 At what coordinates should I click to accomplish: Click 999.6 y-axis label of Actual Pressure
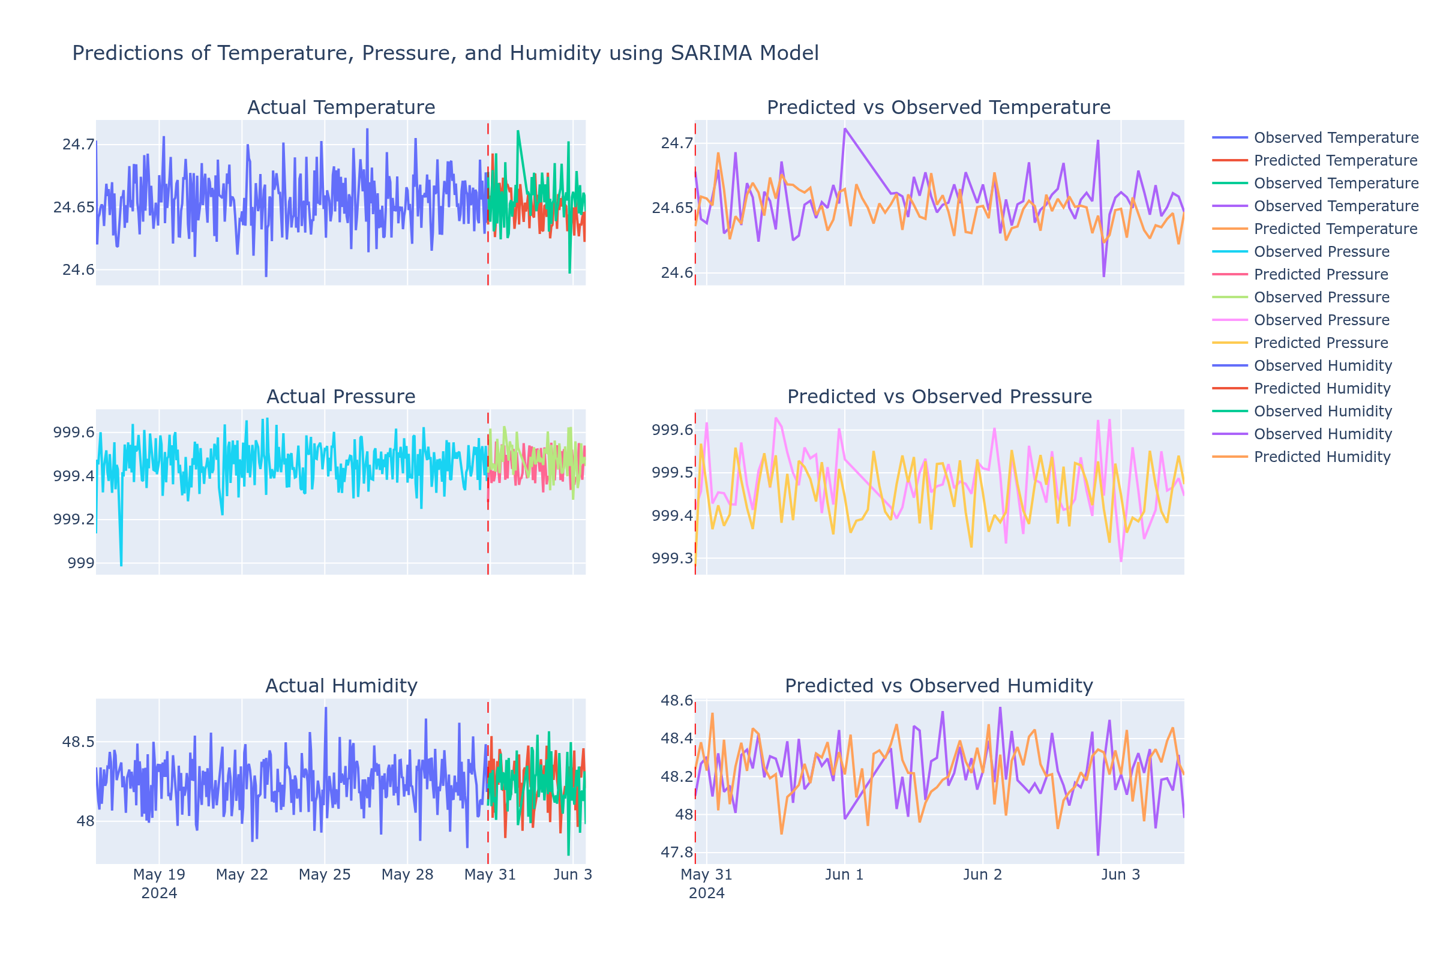pyautogui.click(x=73, y=433)
